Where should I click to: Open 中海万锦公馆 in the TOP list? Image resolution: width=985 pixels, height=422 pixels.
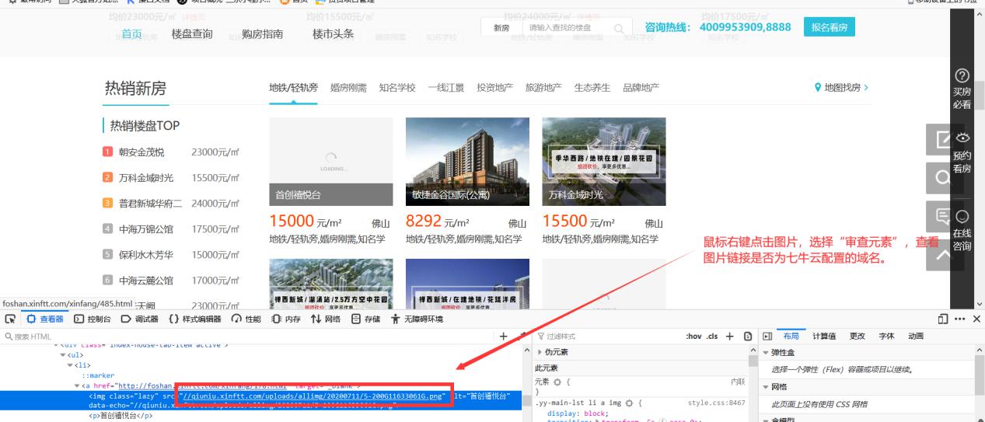click(x=146, y=229)
